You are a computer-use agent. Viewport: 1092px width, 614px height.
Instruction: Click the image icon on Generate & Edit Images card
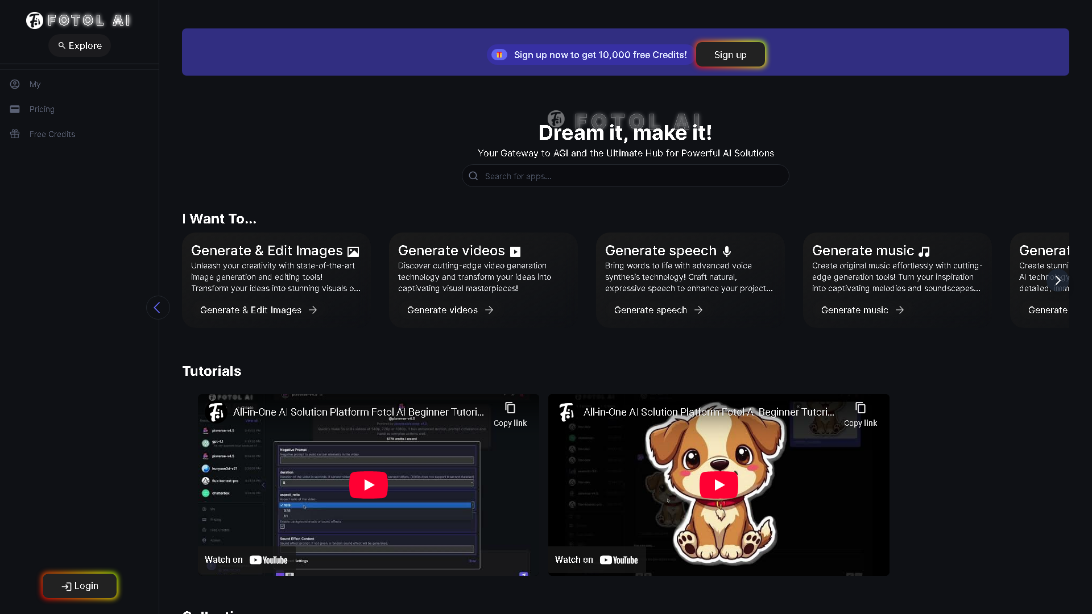353,251
